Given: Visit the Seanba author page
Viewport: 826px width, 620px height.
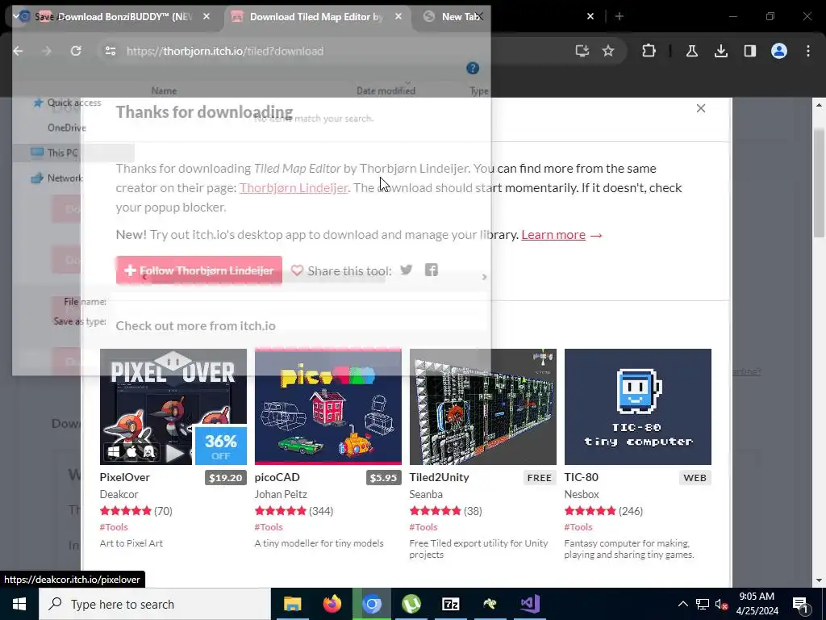Looking at the screenshot, I should [x=426, y=495].
